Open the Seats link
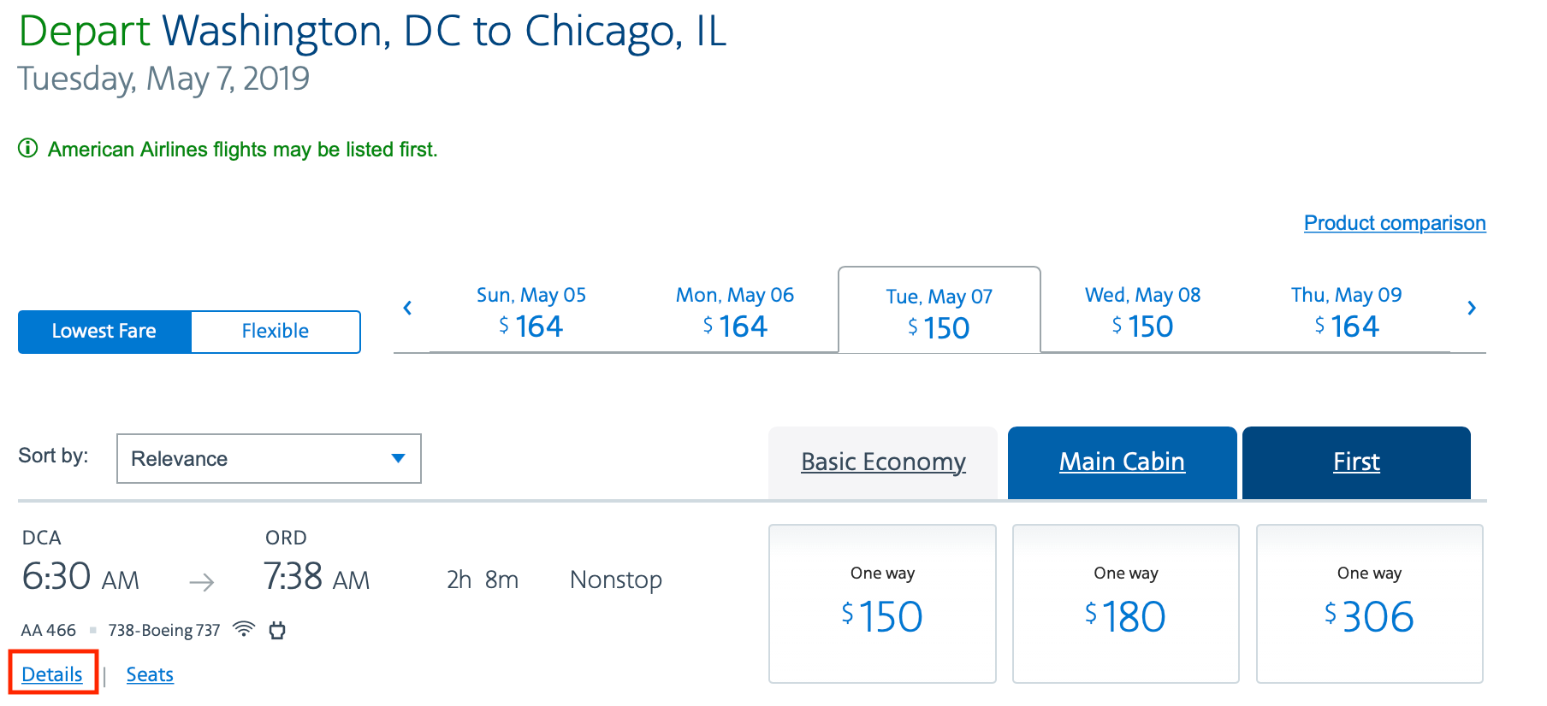1547x706 pixels. pyautogui.click(x=150, y=674)
